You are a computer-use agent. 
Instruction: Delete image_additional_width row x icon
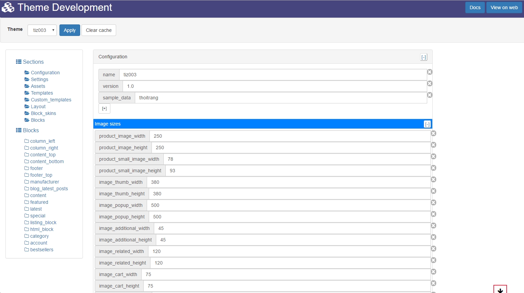click(433, 226)
